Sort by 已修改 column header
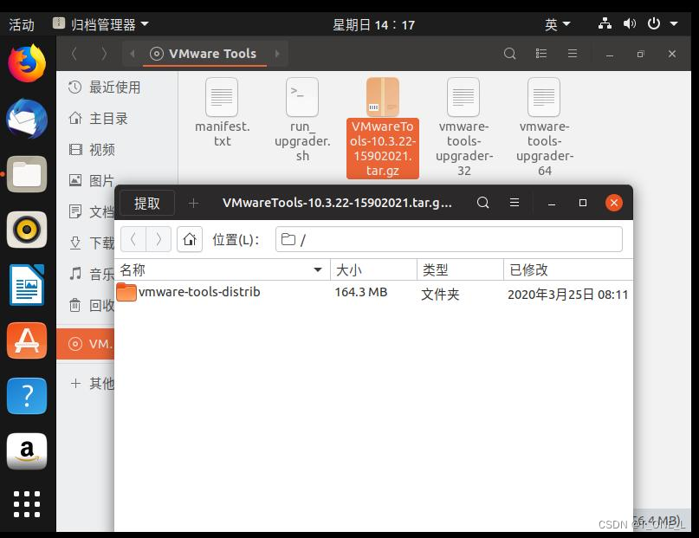The height and width of the screenshot is (538, 699). click(x=568, y=269)
